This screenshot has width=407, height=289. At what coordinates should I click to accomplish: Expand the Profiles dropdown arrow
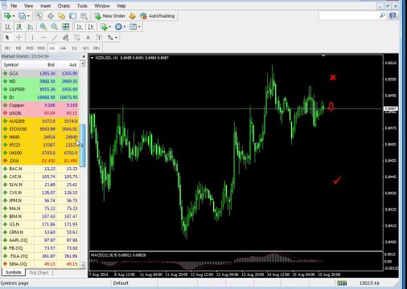click(x=28, y=16)
